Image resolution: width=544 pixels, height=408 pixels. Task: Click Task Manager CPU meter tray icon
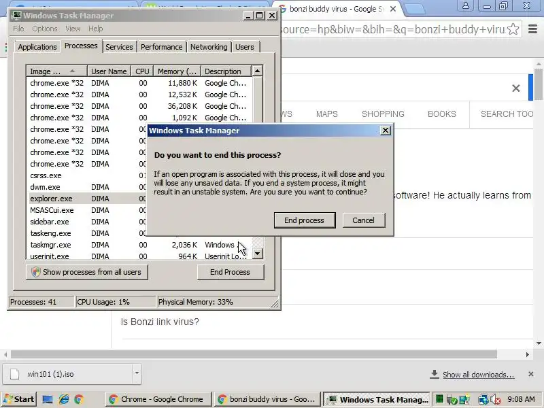439,399
